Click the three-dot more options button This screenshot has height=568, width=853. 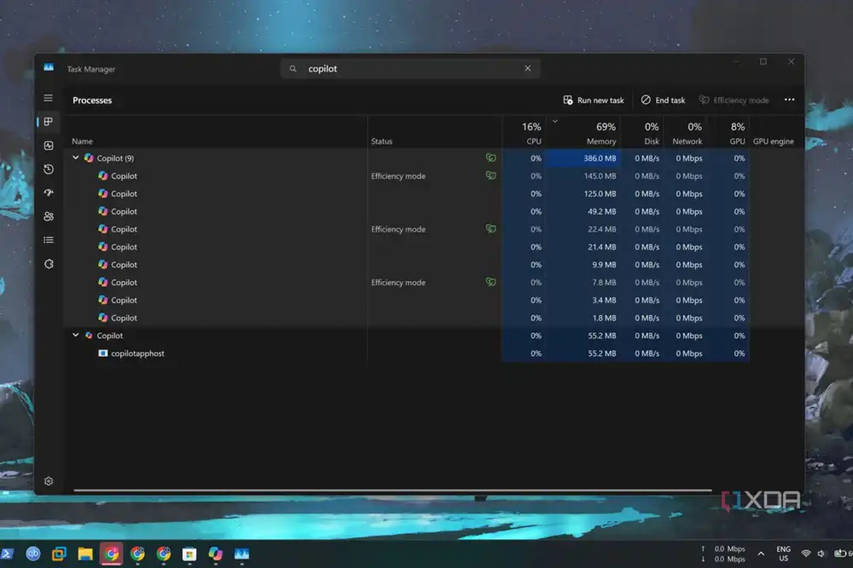[789, 100]
